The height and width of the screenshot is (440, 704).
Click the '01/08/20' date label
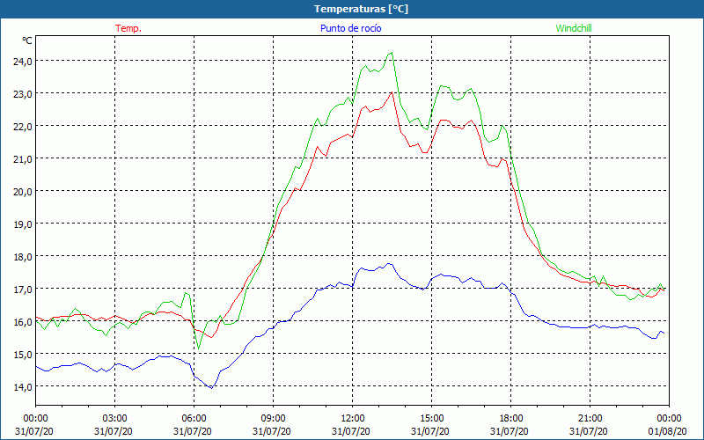[667, 431]
